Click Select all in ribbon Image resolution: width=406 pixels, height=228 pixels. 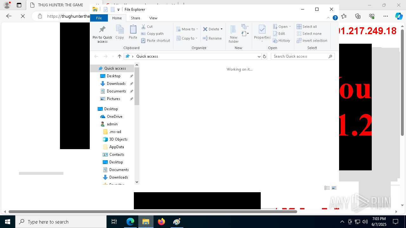pos(307,27)
